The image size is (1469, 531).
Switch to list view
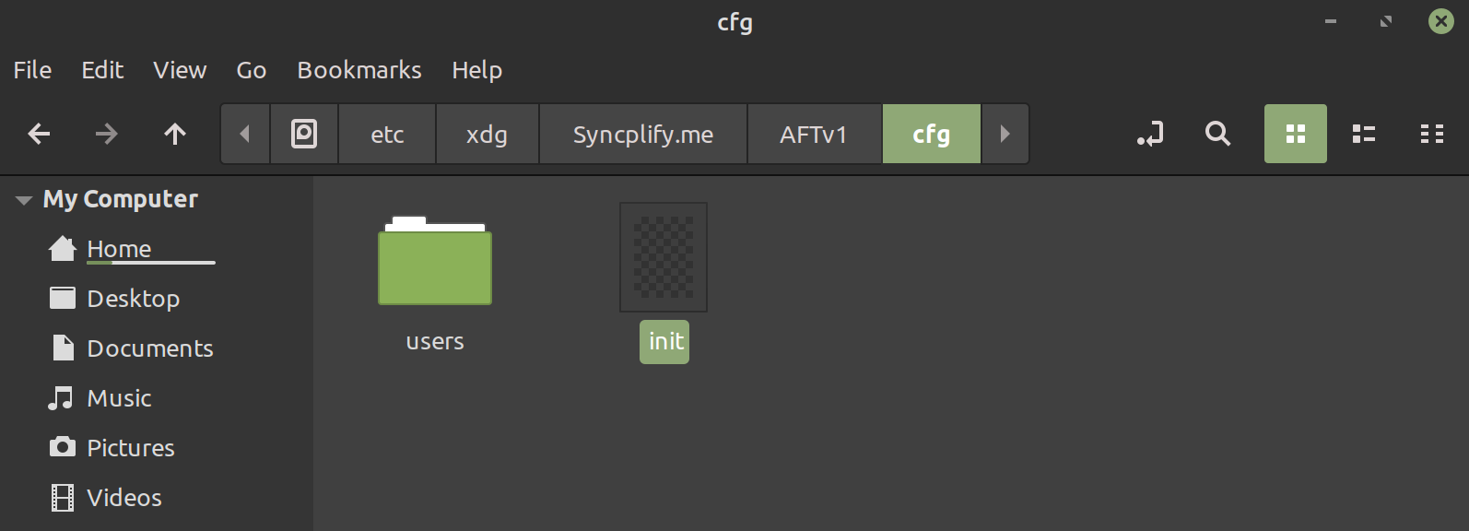[1364, 134]
